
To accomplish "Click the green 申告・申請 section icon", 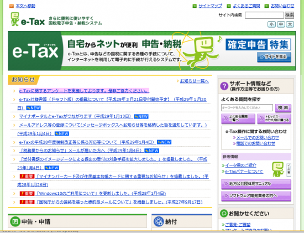I will tap(15, 221).
